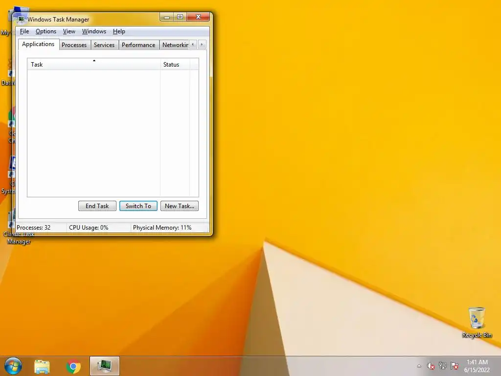501x376 pixels.
Task: Open the Windows menu
Action: tap(94, 31)
